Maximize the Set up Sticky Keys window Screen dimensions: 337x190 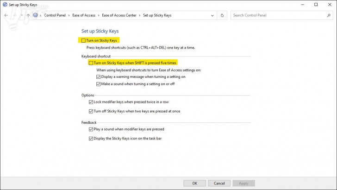click(x=316, y=5)
